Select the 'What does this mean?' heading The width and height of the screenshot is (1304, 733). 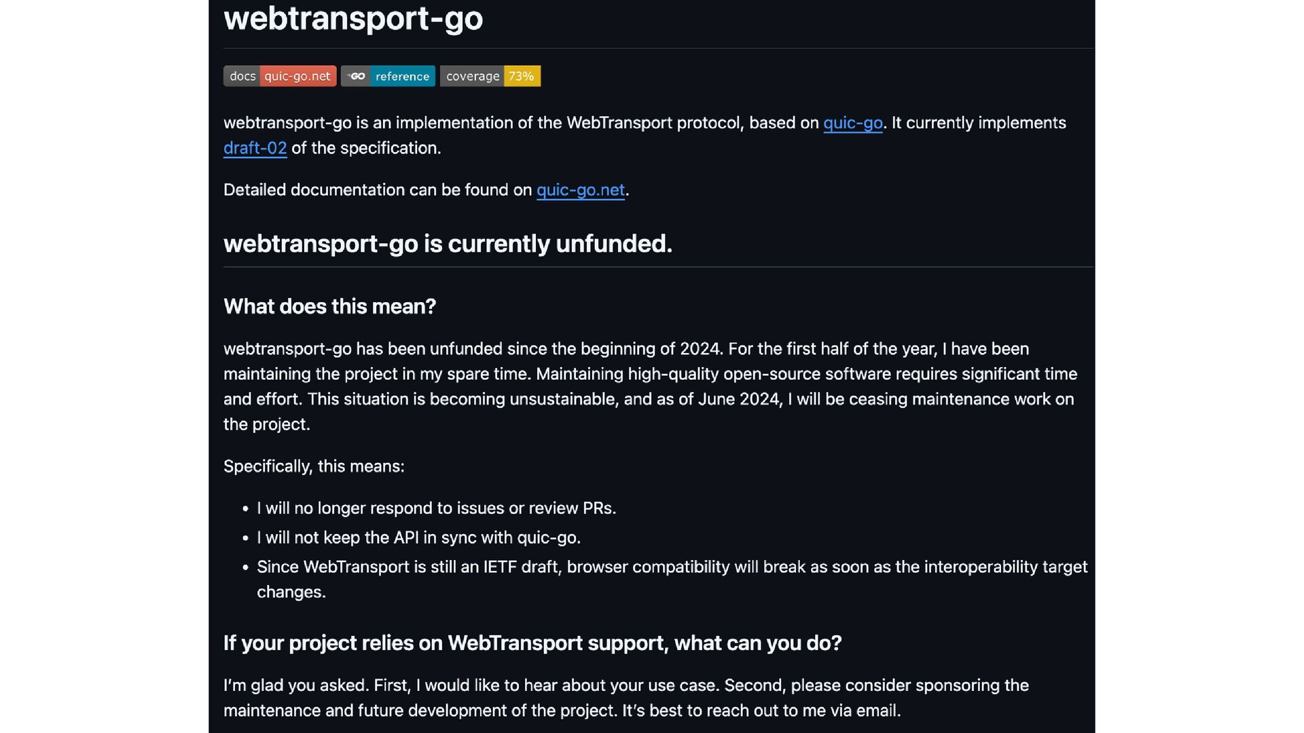pyautogui.click(x=329, y=307)
